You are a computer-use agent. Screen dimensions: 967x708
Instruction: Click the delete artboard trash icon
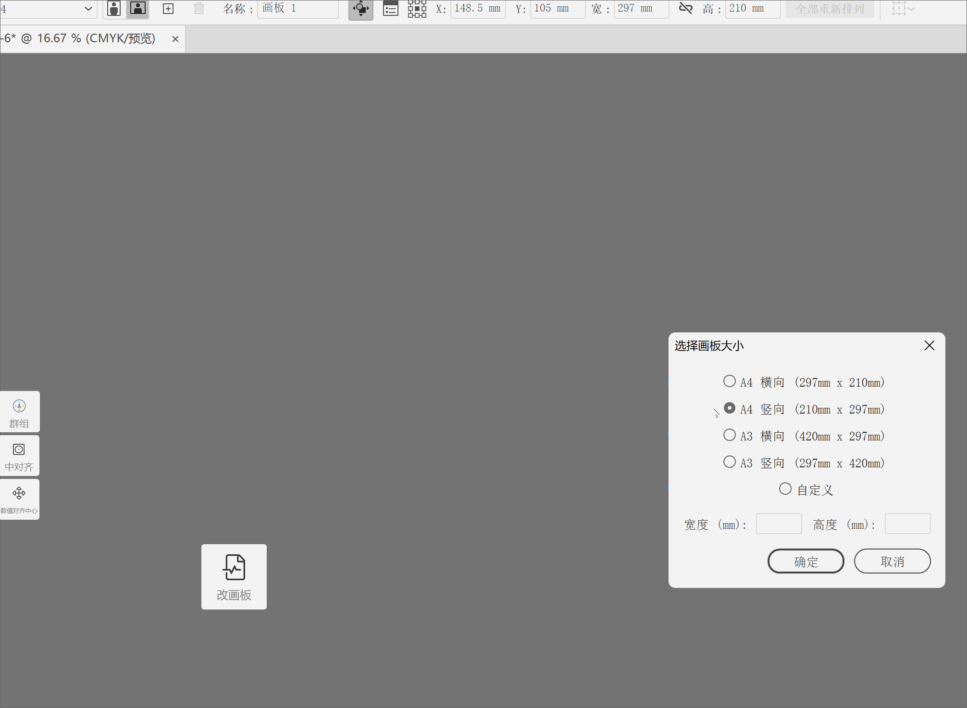(199, 9)
